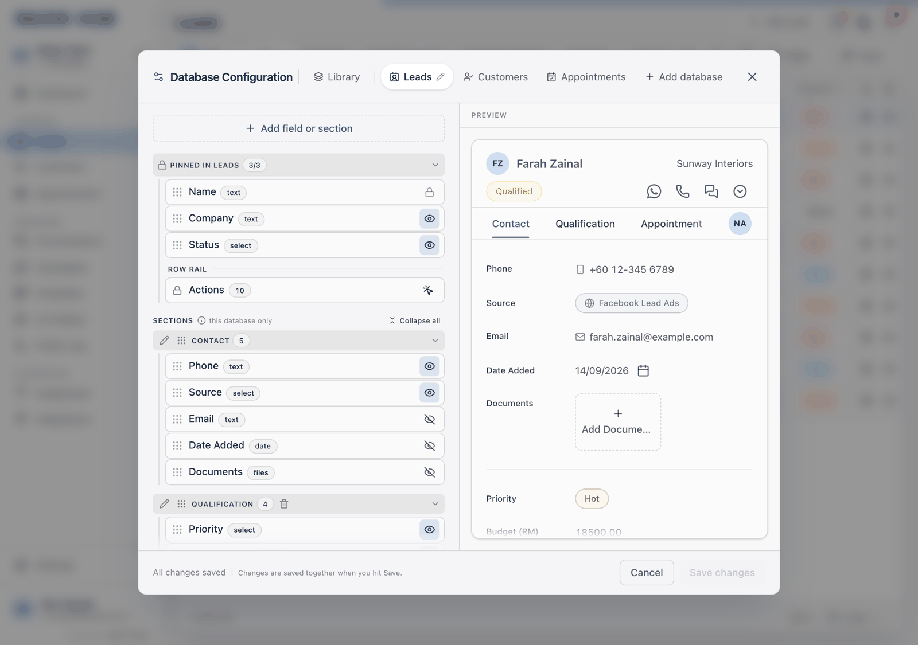Viewport: 918px width, 645px height.
Task: Click the circled chevron icon in preview
Action: tap(740, 191)
